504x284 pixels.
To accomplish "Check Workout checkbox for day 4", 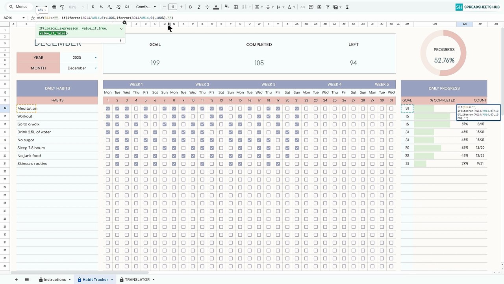I will point(136,116).
